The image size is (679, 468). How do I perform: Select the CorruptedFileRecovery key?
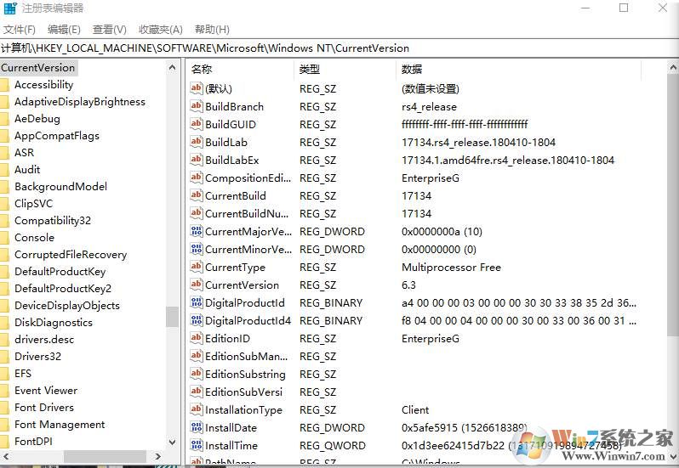point(71,255)
